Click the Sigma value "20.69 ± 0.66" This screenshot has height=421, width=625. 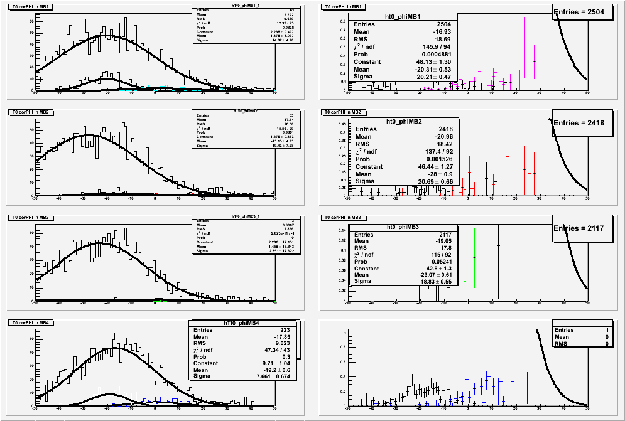435,181
